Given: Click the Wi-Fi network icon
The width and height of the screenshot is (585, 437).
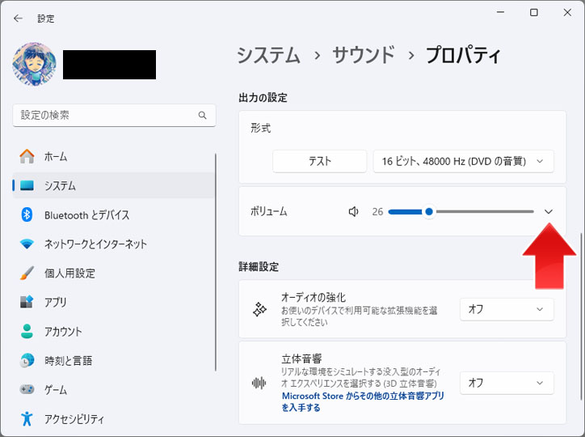Looking at the screenshot, I should 27,244.
